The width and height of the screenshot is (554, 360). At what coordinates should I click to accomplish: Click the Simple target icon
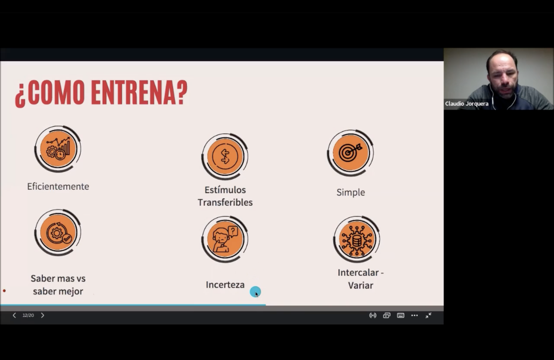click(351, 153)
